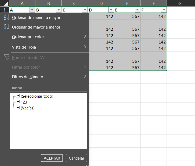
Task: Select row 1 header number
Action: pos(5,10)
